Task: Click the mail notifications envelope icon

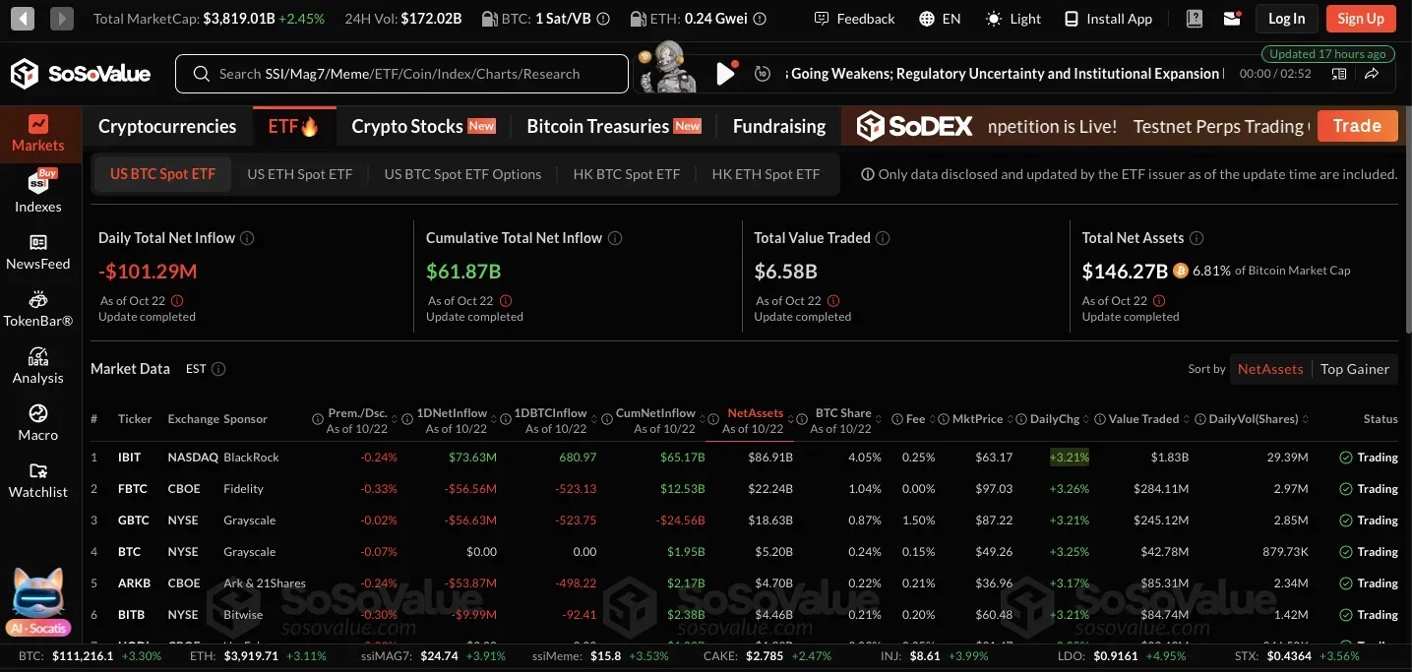Action: click(1231, 19)
